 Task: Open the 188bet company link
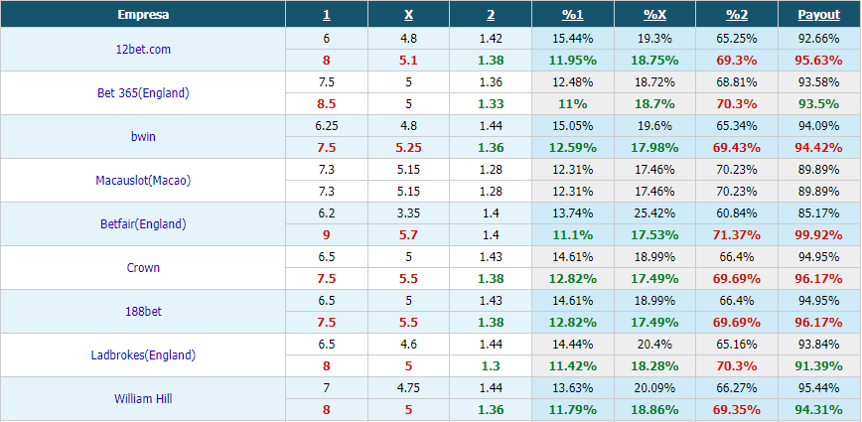pyautogui.click(x=143, y=312)
